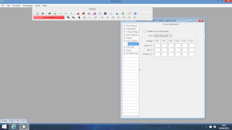Show hidden system tray icons arrow
The height and width of the screenshot is (130, 232).
[206, 127]
